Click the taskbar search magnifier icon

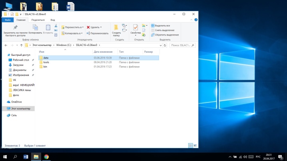point(15,157)
